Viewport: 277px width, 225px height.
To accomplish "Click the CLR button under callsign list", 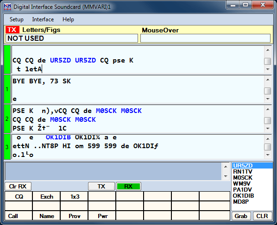I will (x=262, y=216).
